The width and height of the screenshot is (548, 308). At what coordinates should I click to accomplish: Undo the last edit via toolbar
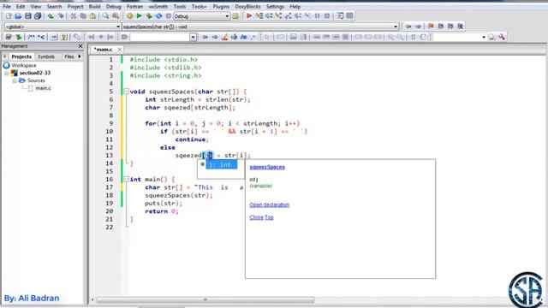point(51,16)
